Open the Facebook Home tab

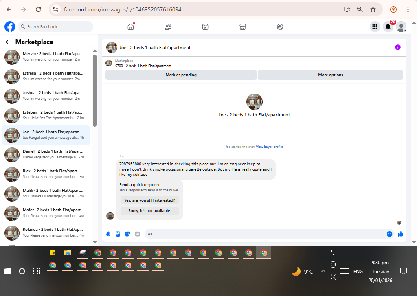(x=131, y=26)
